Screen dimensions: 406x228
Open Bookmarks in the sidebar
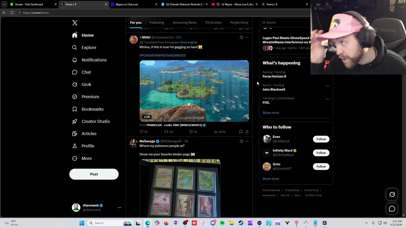(88, 109)
